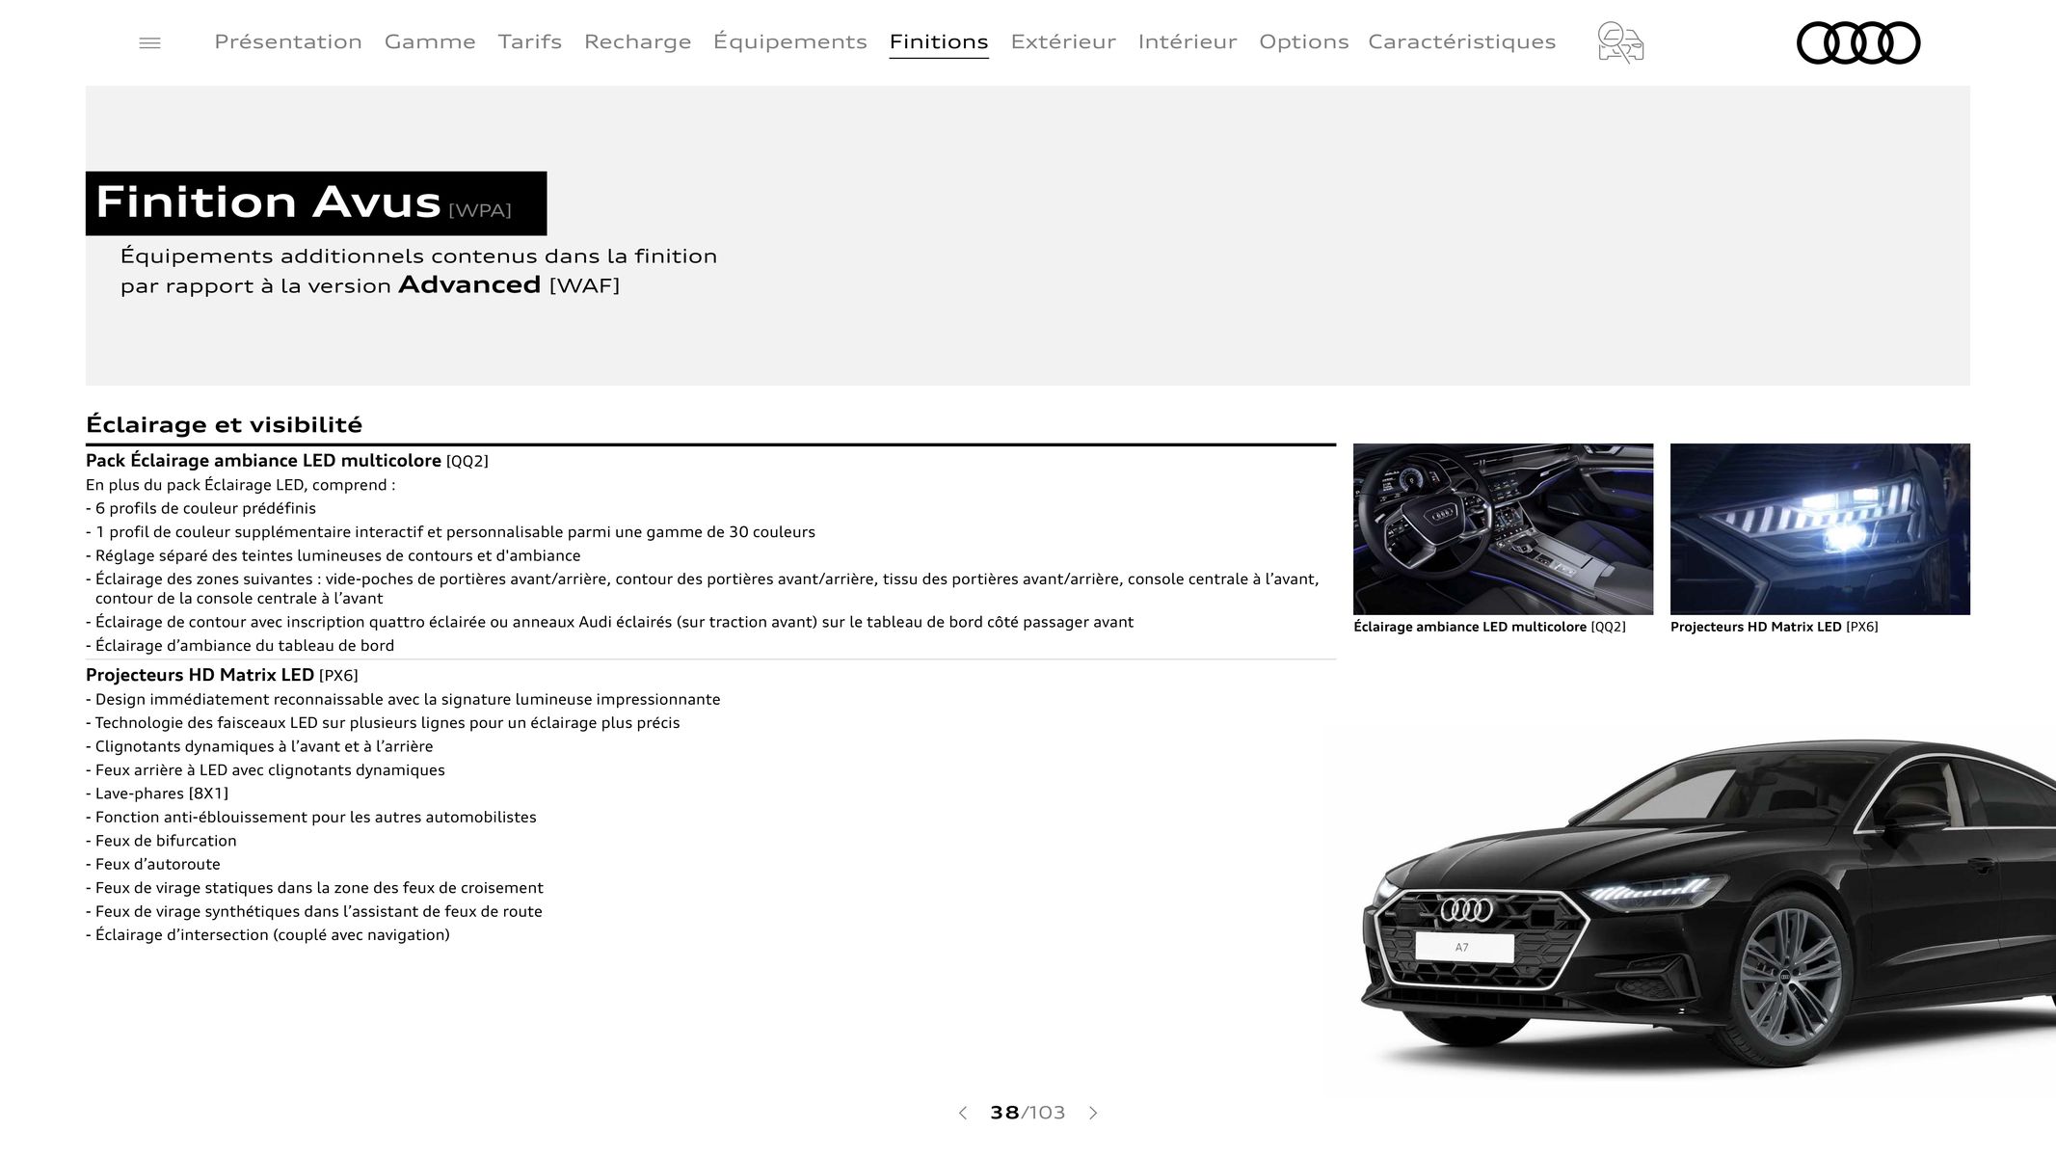Click the black Audi A7 car image
Viewport: 2056px width, 1157px height.
pyautogui.click(x=1708, y=906)
